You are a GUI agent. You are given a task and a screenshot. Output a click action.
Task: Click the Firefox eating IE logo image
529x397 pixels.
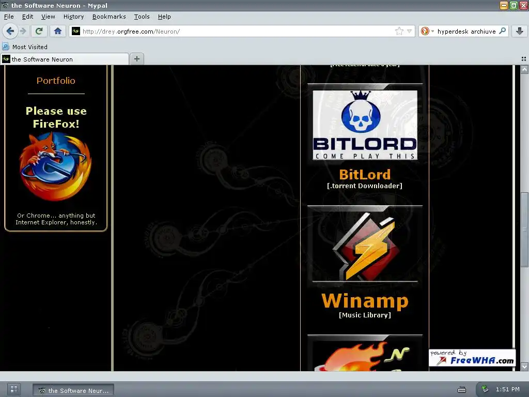pyautogui.click(x=56, y=166)
